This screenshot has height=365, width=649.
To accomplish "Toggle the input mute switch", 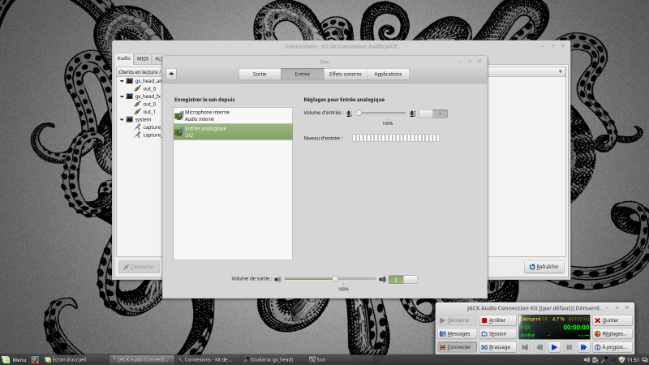I will coord(433,114).
